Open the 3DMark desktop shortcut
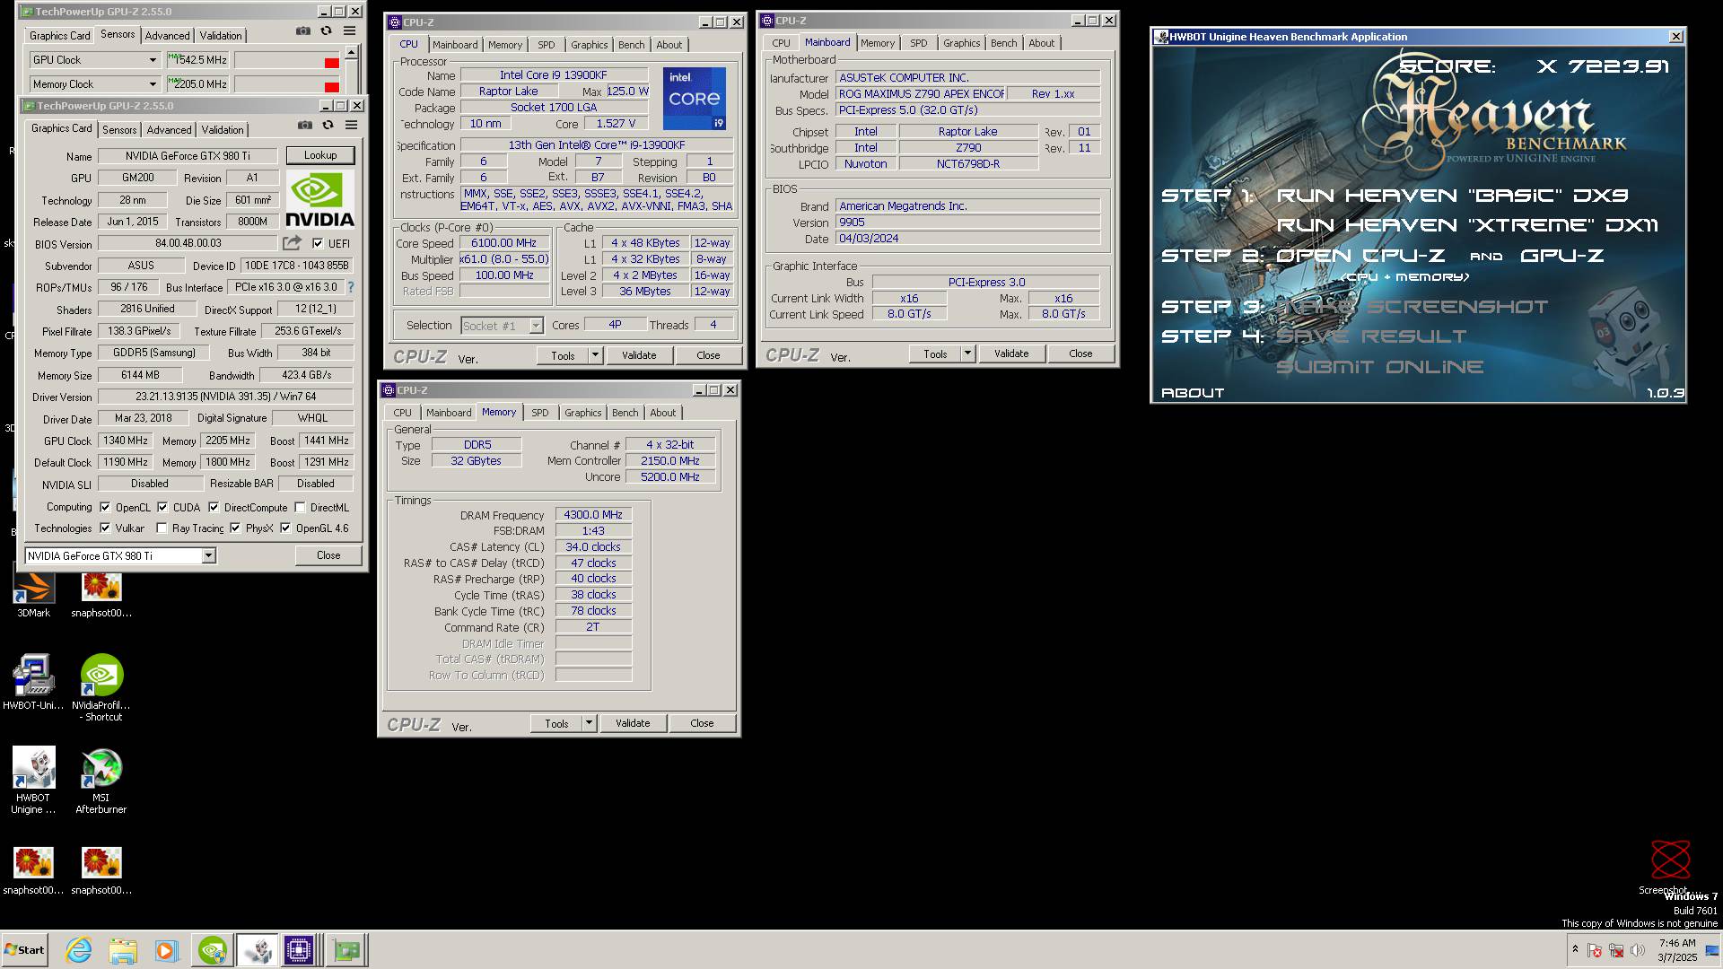 coord(33,594)
